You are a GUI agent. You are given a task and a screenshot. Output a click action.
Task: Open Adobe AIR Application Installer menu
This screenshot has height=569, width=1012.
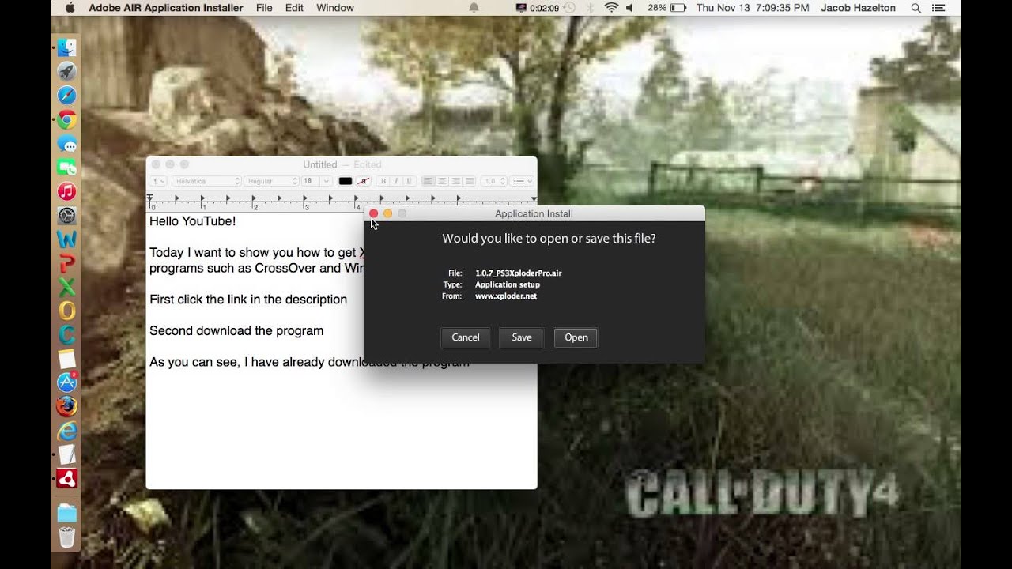coord(166,8)
